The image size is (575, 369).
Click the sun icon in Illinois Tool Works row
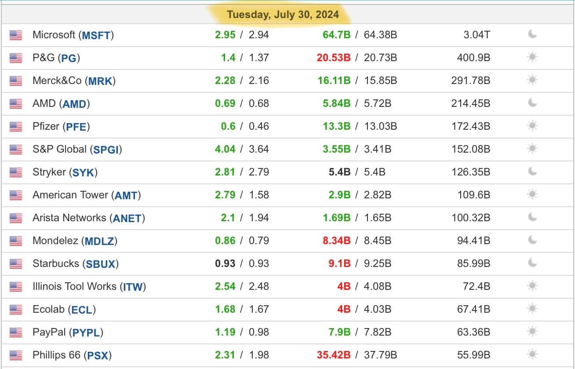click(x=532, y=286)
